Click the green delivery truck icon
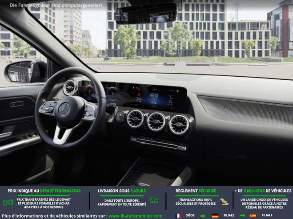Screen dimensions: 293x219 coord(154,200)
